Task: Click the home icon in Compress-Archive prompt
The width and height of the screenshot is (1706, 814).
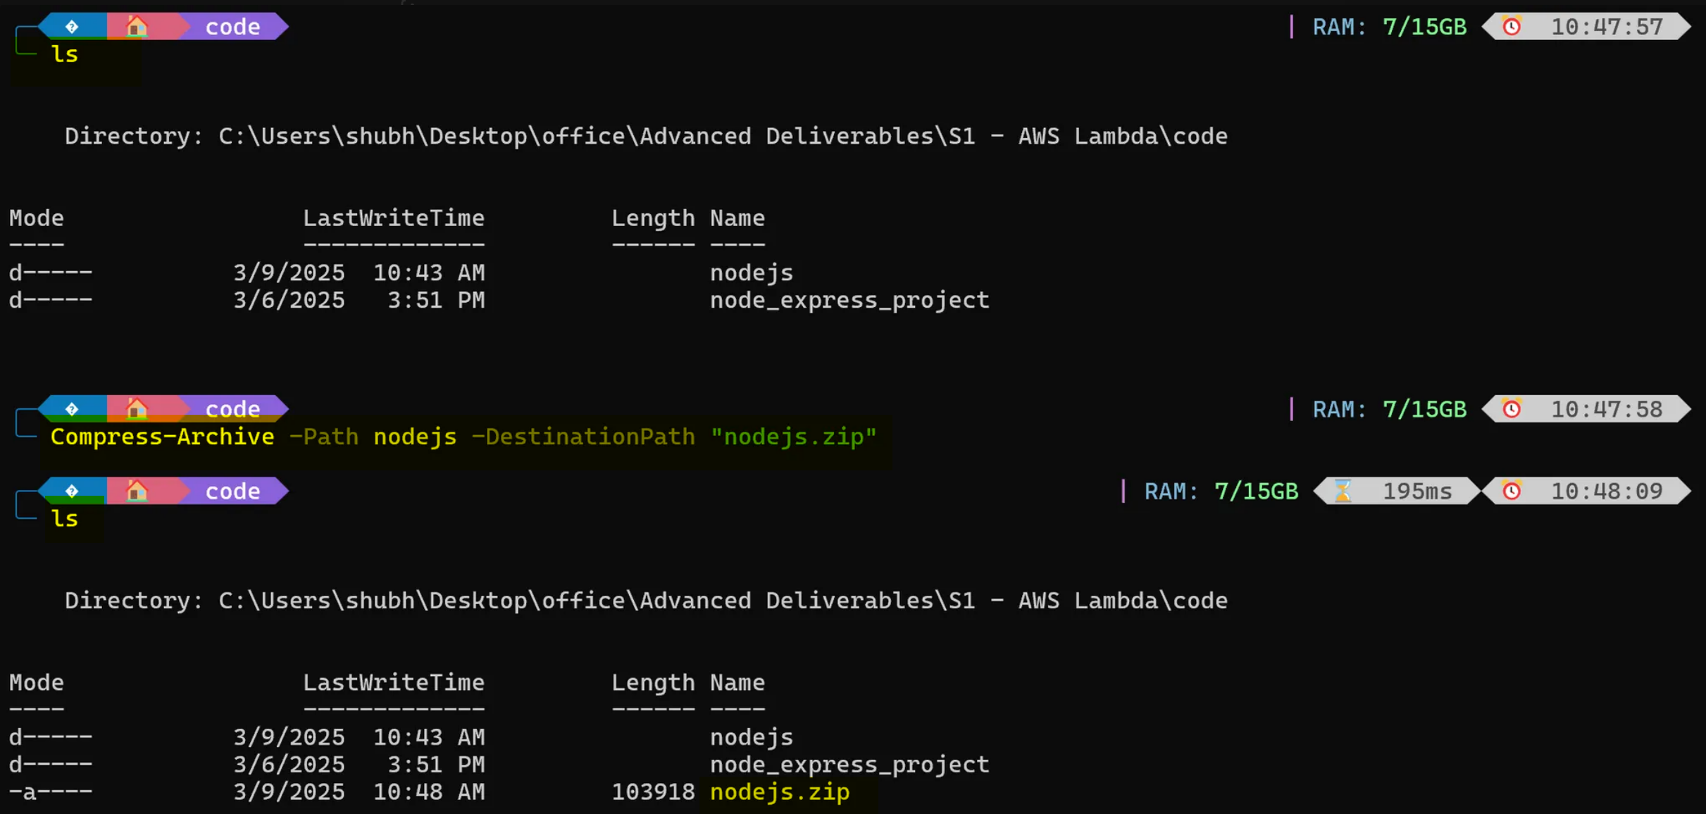Action: click(137, 408)
